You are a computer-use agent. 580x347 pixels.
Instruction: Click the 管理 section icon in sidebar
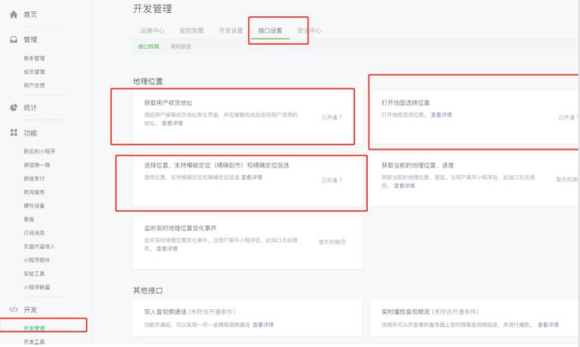(14, 40)
